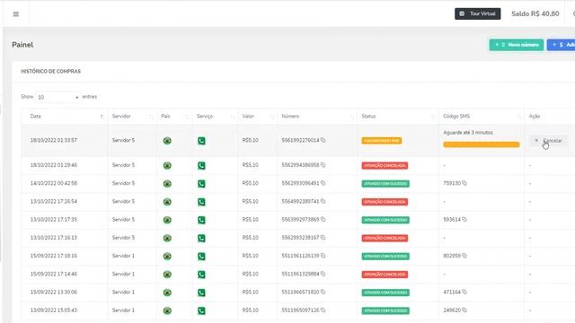The width and height of the screenshot is (575, 323).
Task: Sort table by Código SMS column
Action: pyautogui.click(x=482, y=116)
